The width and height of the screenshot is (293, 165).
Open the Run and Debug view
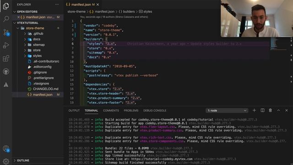6,45
